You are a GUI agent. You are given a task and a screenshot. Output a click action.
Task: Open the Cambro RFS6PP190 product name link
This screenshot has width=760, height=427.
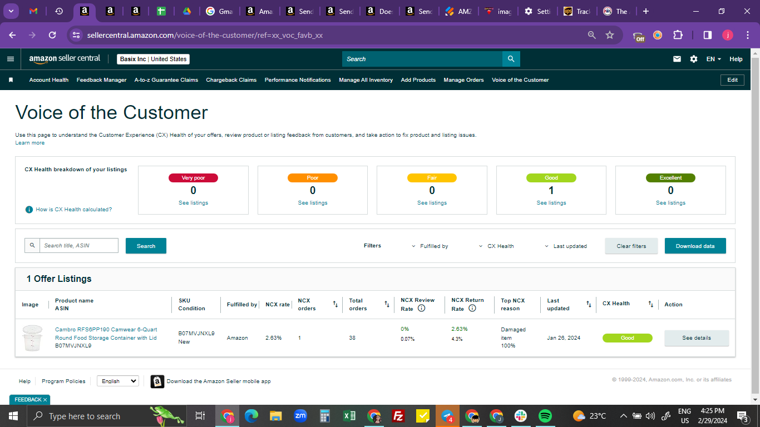click(106, 334)
